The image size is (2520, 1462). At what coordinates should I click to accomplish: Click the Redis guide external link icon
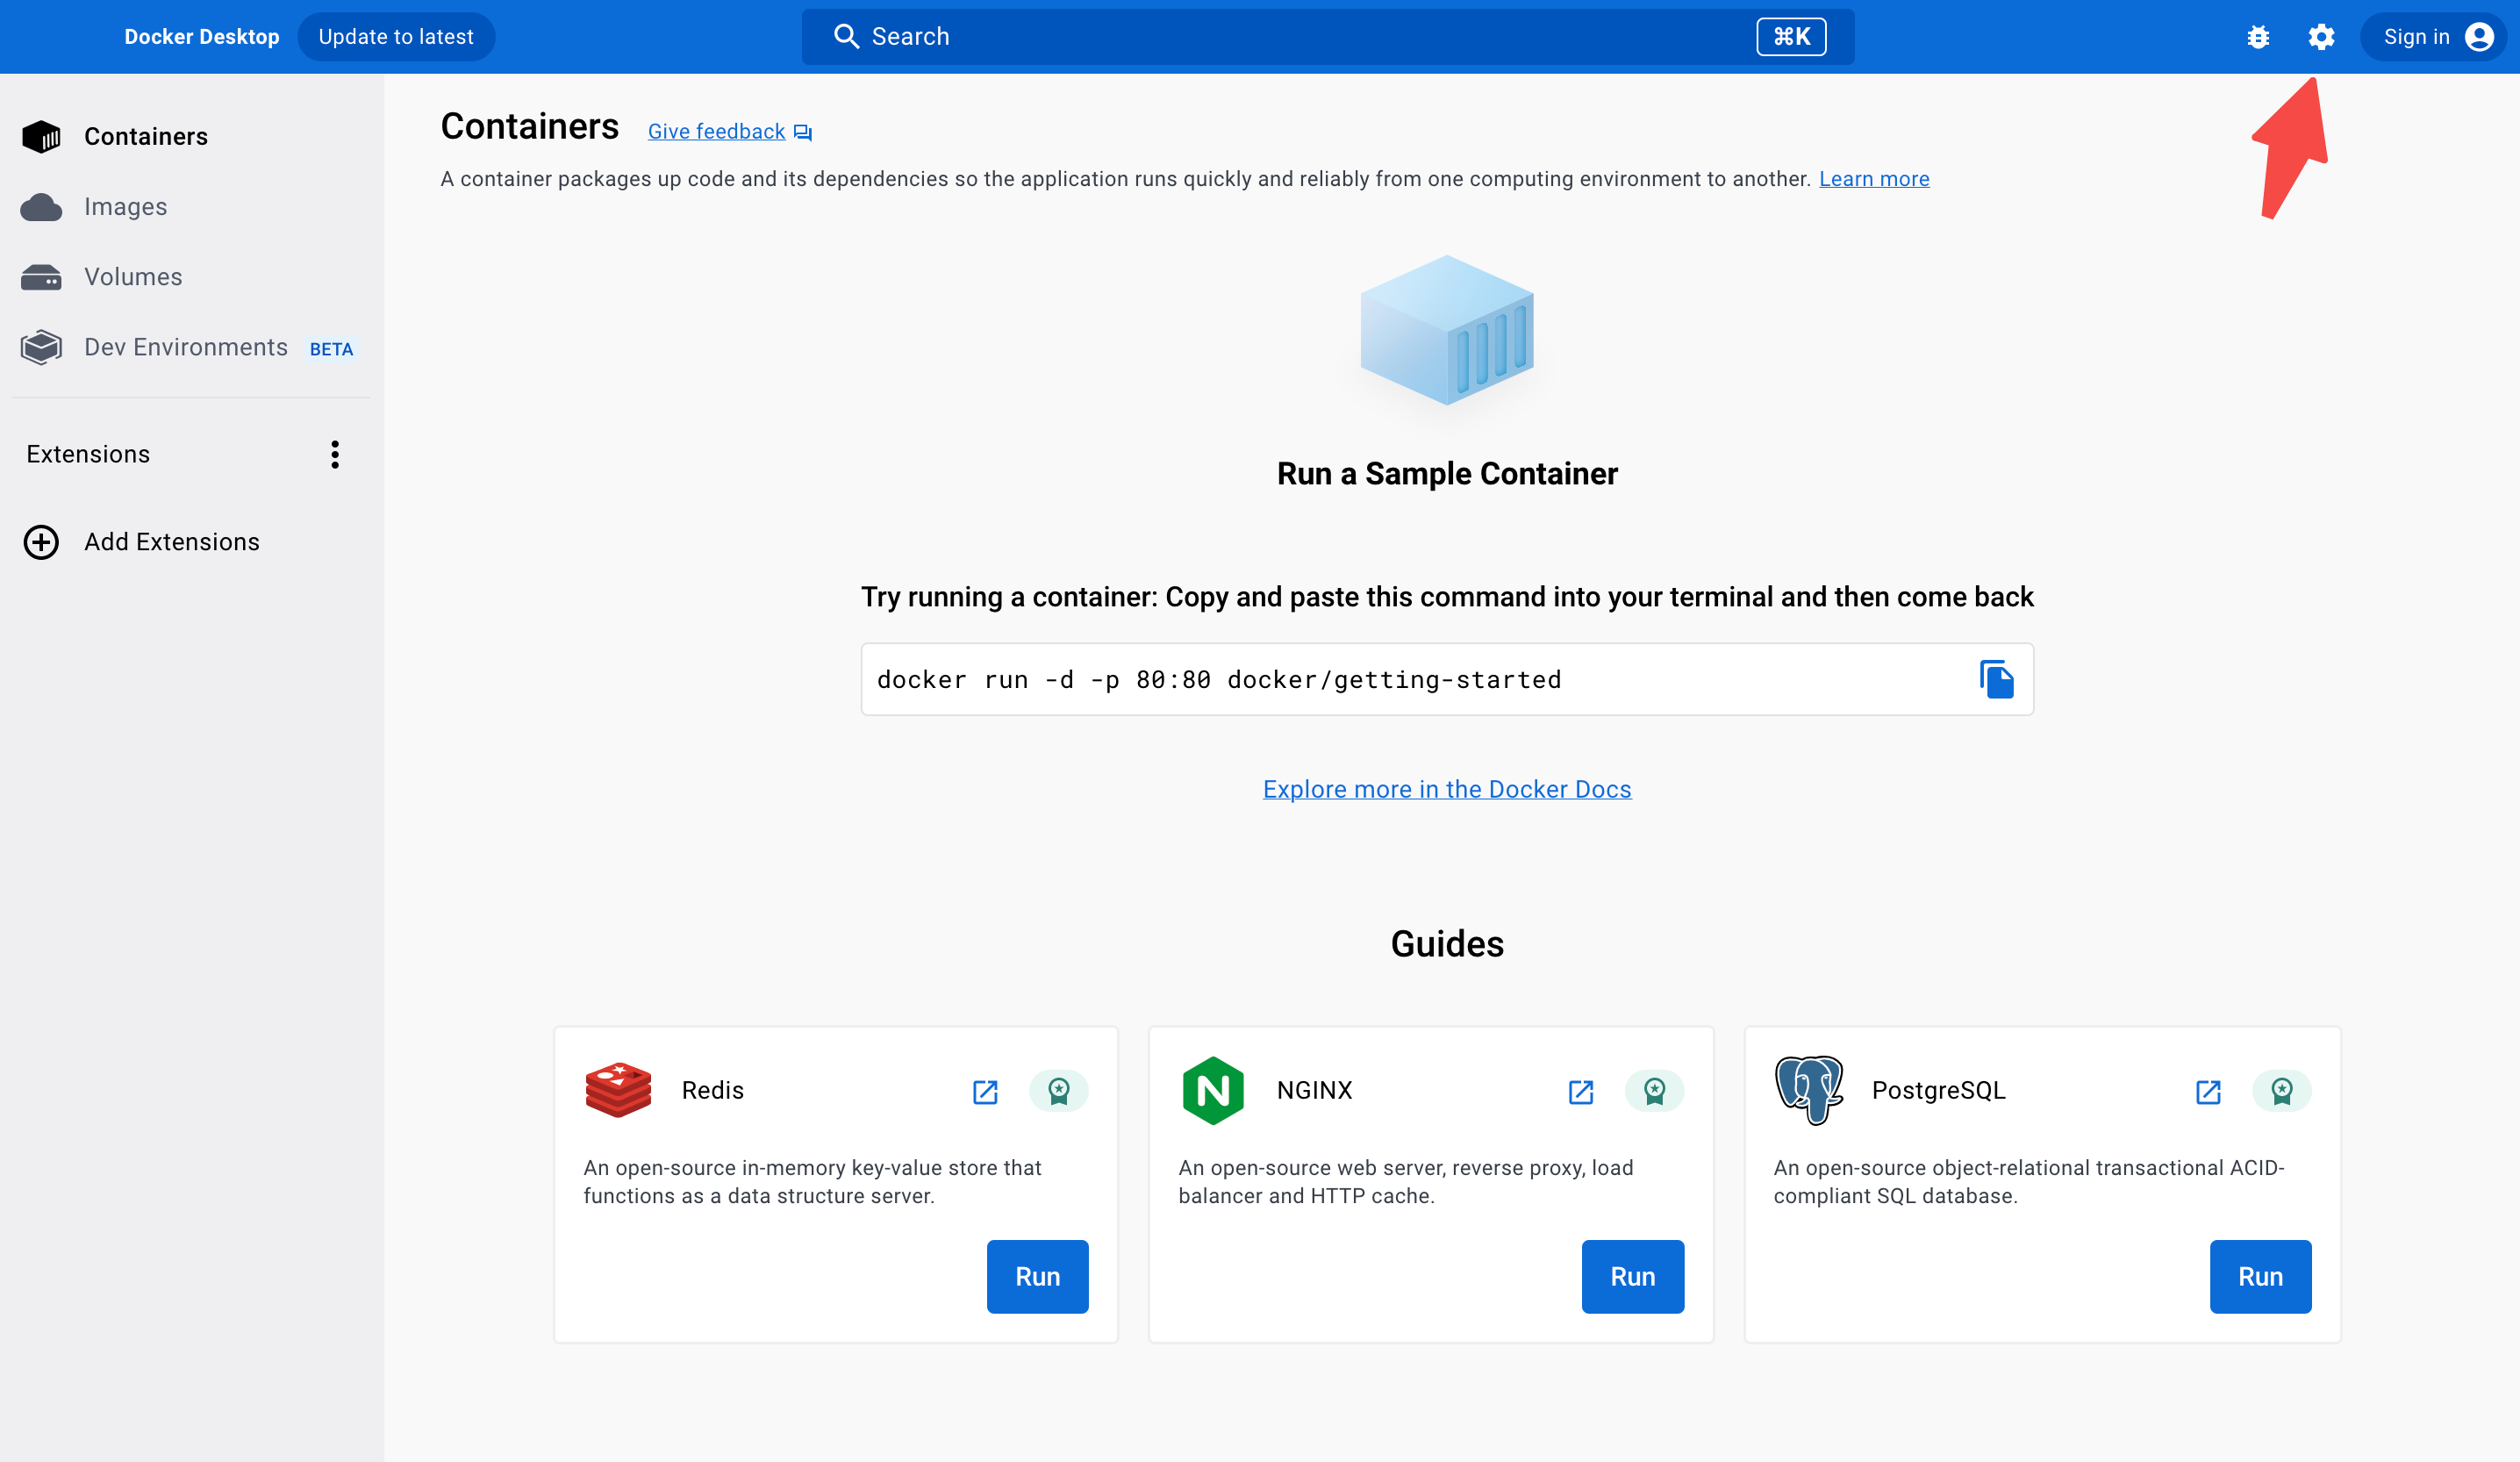pos(985,1090)
